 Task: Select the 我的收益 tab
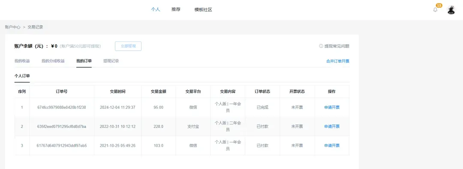[x=22, y=61]
